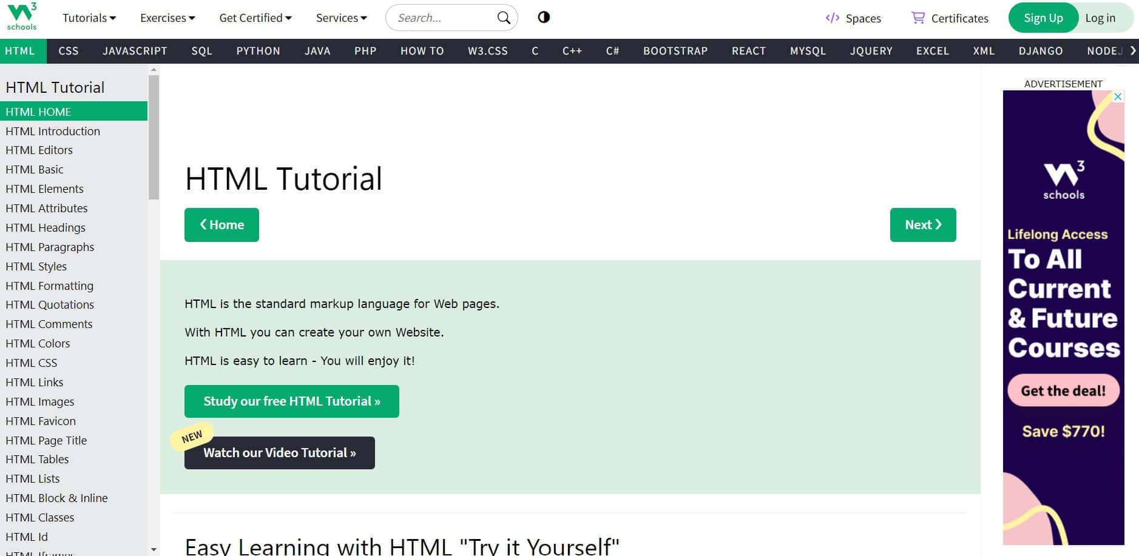Click the search magnifier icon

click(502, 17)
